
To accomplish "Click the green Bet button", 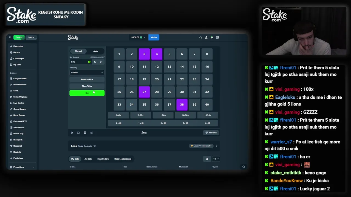I will [87, 93].
